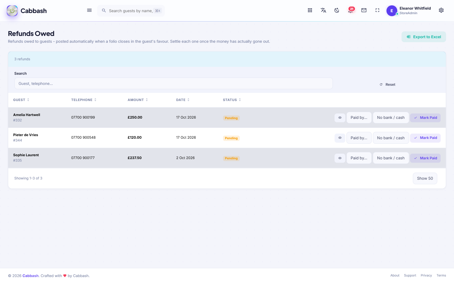Image resolution: width=454 pixels, height=283 pixels.
Task: Choose No bank / cash for Amelia Hartwell
Action: (x=391, y=117)
